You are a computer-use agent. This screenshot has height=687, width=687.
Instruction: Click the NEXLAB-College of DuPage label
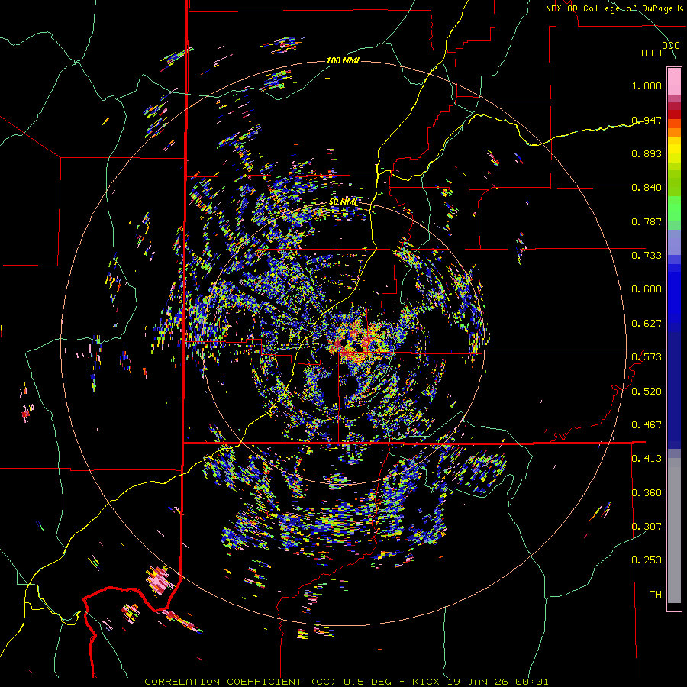coord(609,8)
